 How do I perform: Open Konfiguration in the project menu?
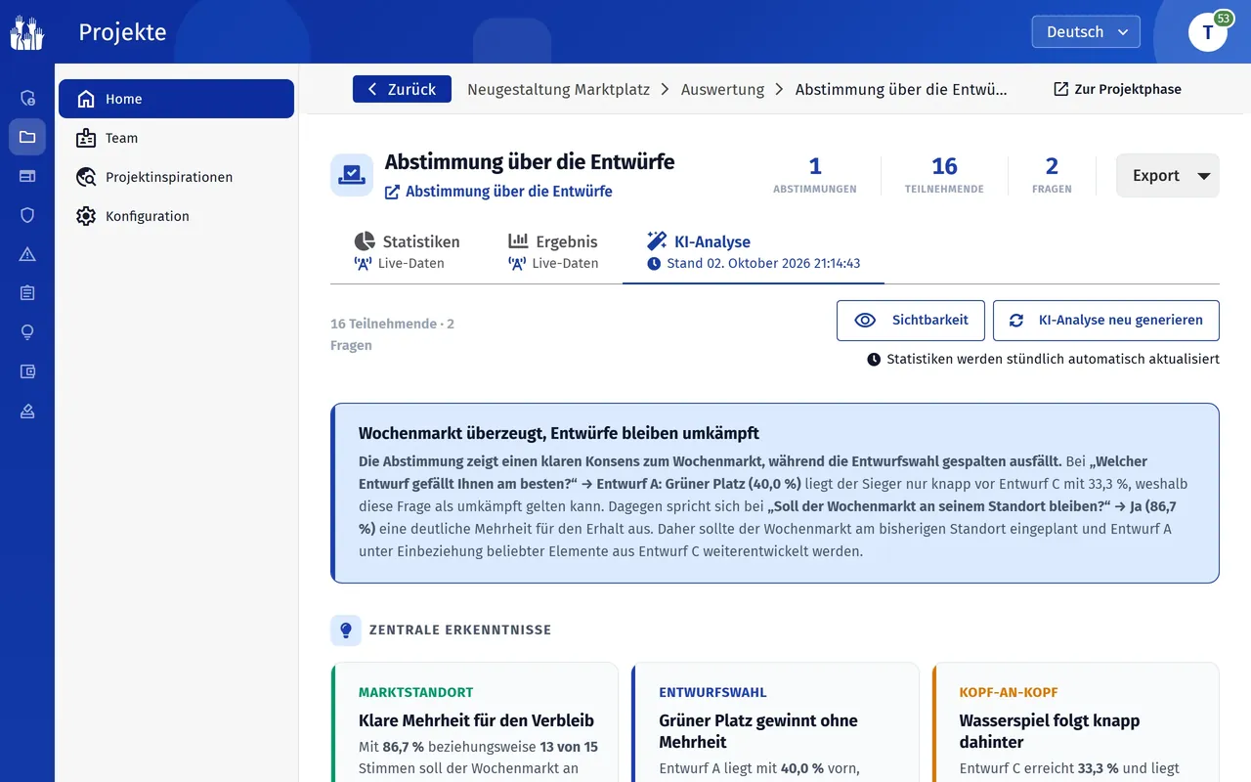coord(176,216)
